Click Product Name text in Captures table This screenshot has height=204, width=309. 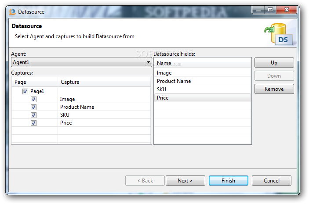coord(77,107)
